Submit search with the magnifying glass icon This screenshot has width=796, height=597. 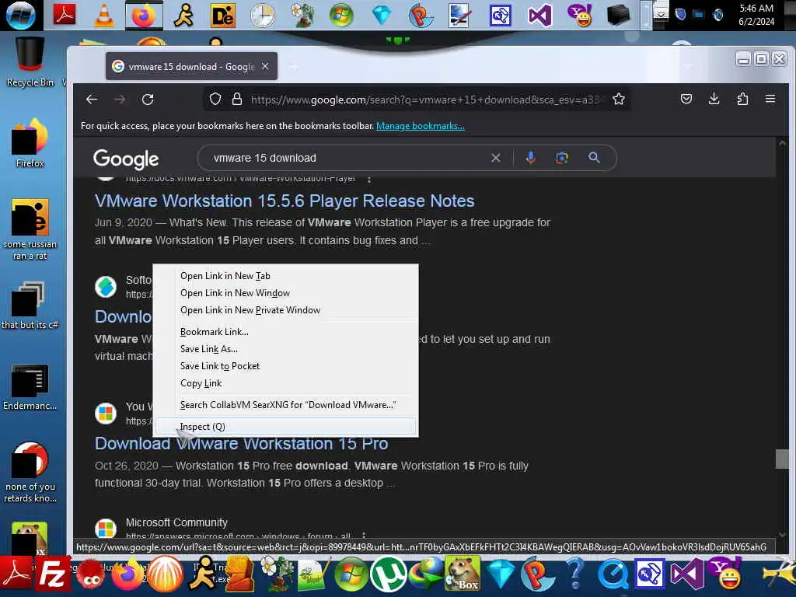coord(594,158)
